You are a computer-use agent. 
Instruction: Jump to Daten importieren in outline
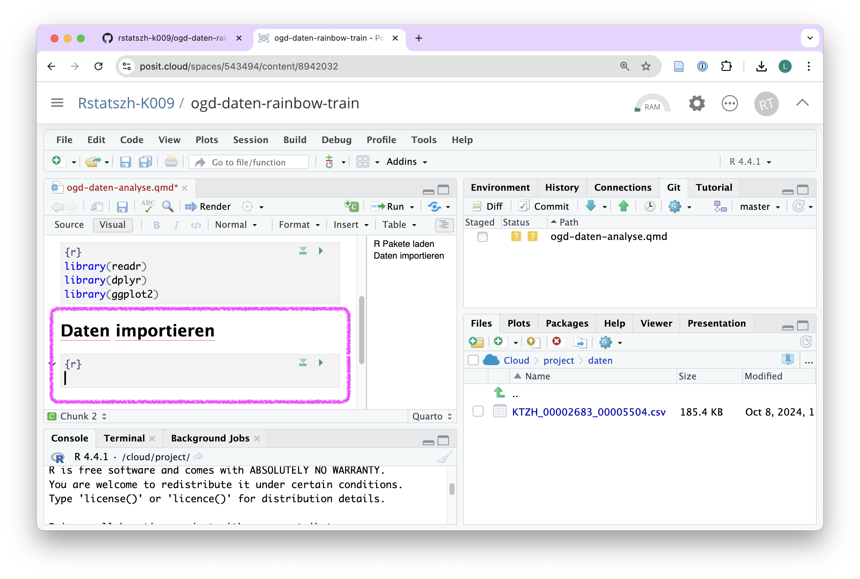[x=408, y=255]
